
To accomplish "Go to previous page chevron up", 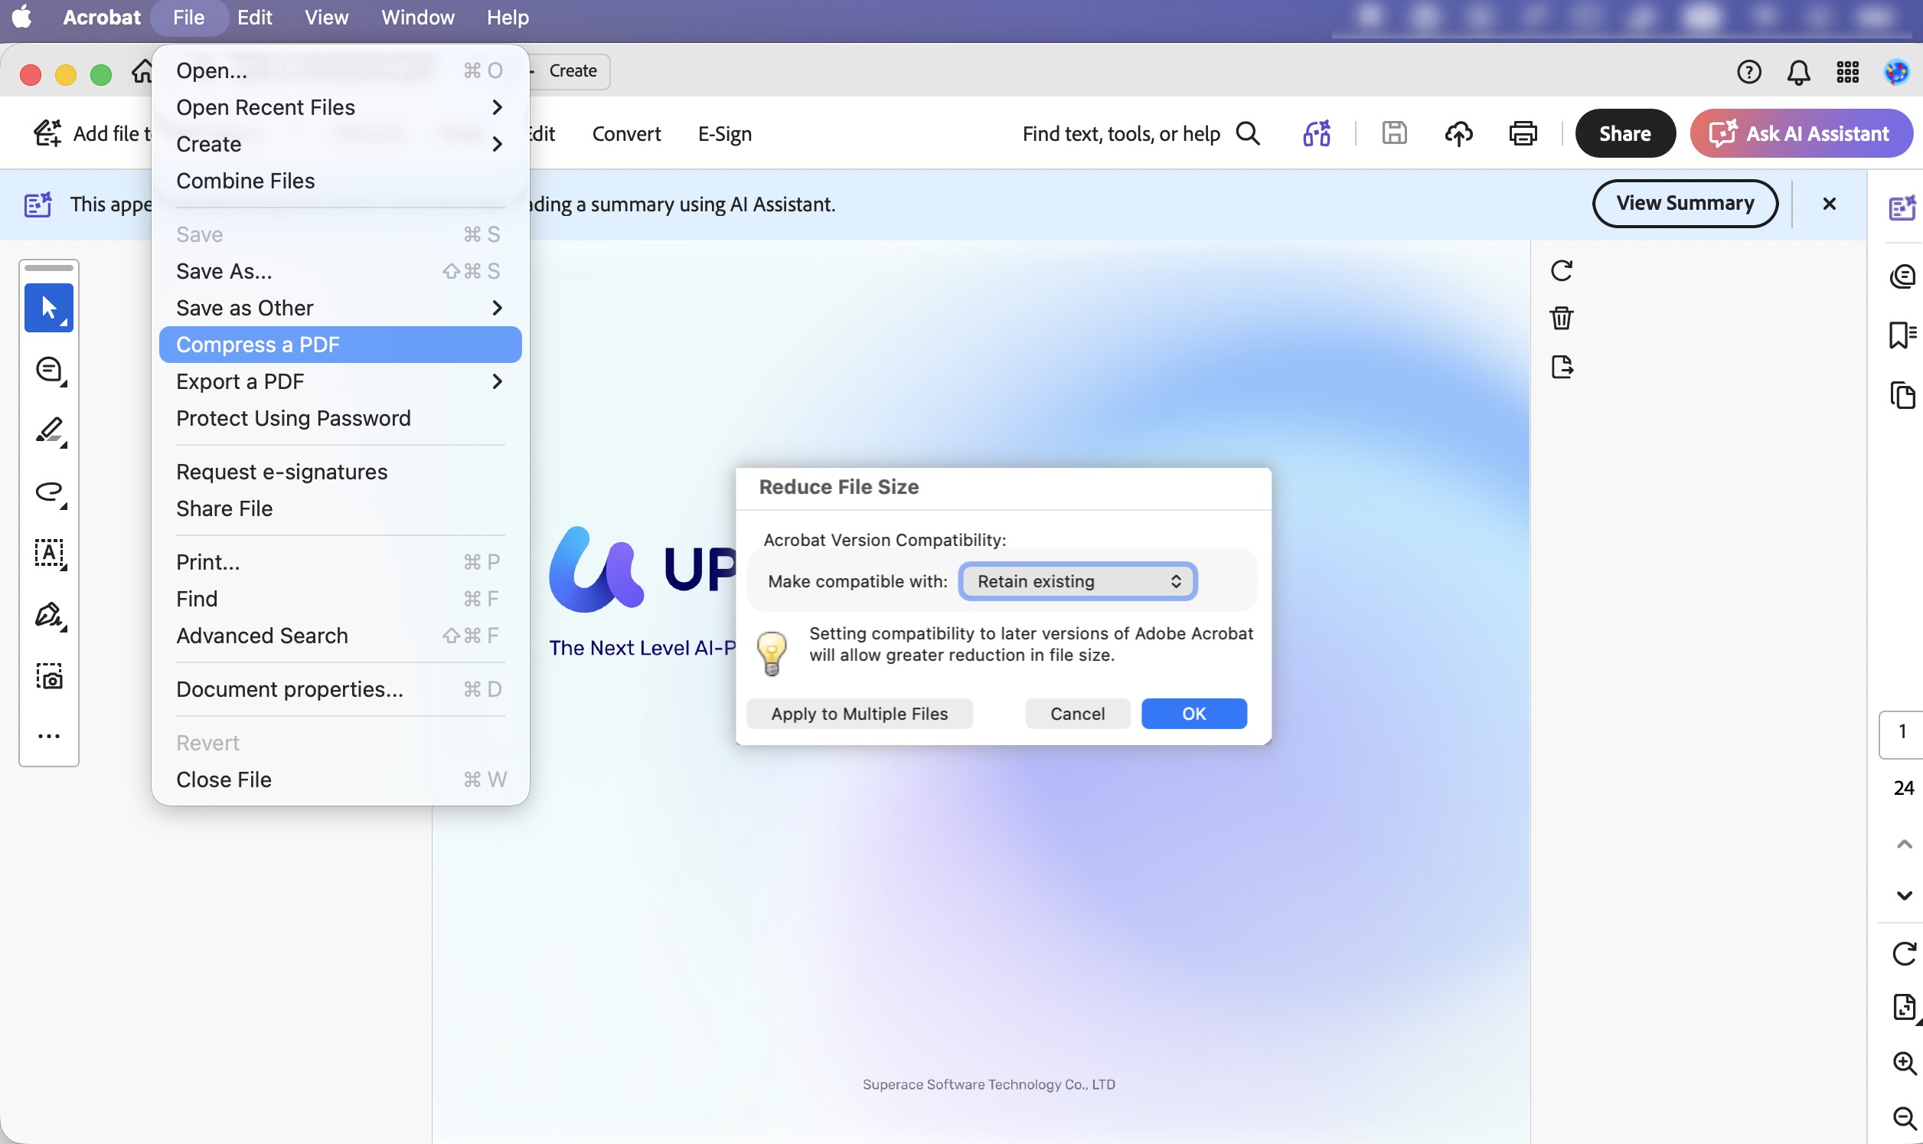I will pyautogui.click(x=1904, y=844).
